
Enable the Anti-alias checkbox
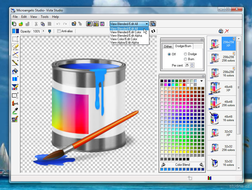(59, 31)
